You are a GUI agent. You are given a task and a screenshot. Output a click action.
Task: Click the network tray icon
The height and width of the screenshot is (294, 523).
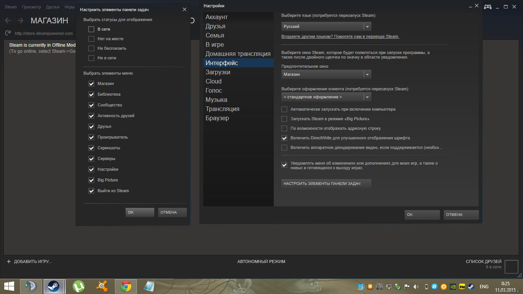[x=389, y=286]
